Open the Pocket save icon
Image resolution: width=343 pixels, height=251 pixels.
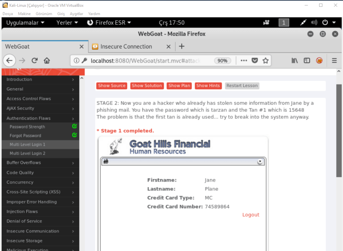(x=255, y=60)
